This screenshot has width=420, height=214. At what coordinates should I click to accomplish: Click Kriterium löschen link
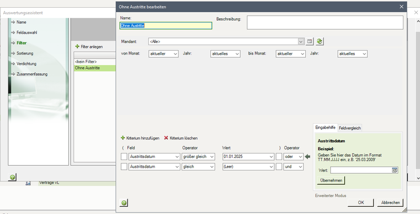pos(183,138)
